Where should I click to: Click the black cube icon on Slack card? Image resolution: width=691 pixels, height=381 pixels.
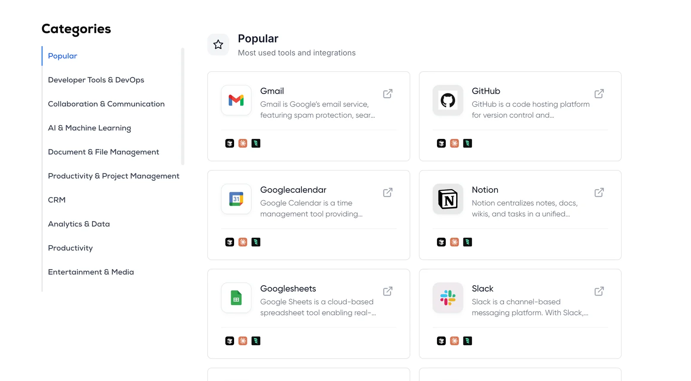[441, 341]
